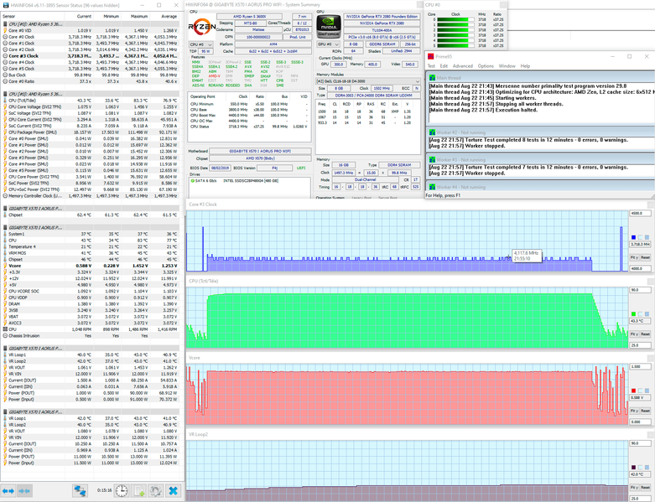Click Reset on the Core #3 Clock graph
This screenshot has height=502, width=655.
click(646, 257)
